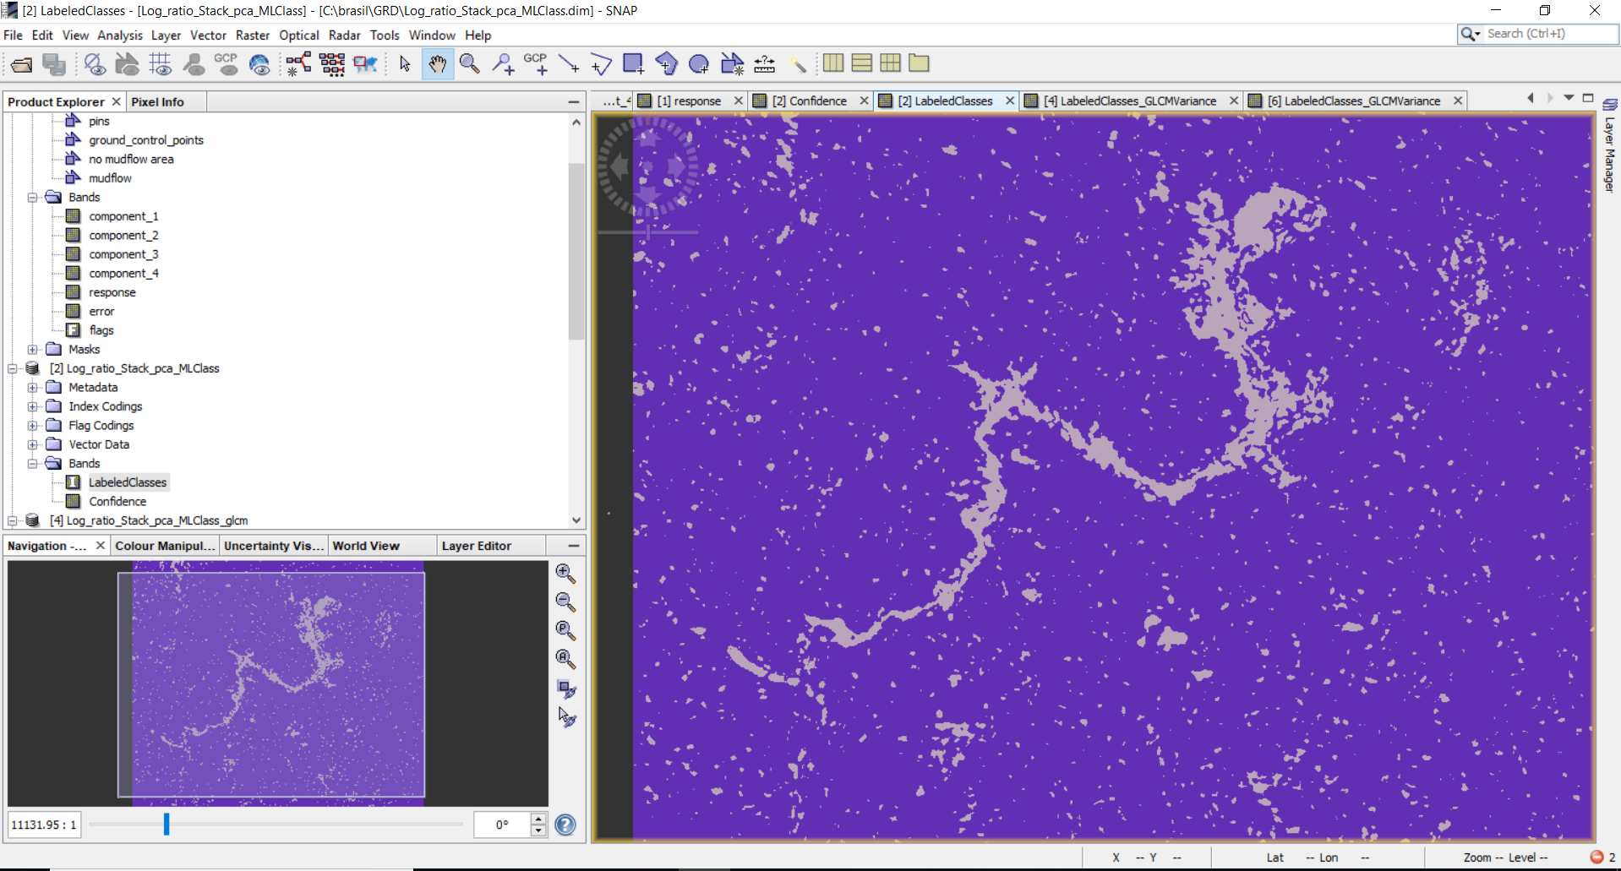Toggle view synchronisation in Navigation panel
The image size is (1621, 871).
566,689
